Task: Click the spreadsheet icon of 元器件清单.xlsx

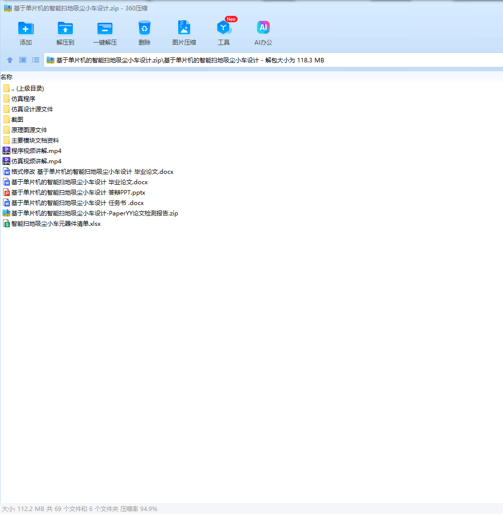Action: point(6,223)
